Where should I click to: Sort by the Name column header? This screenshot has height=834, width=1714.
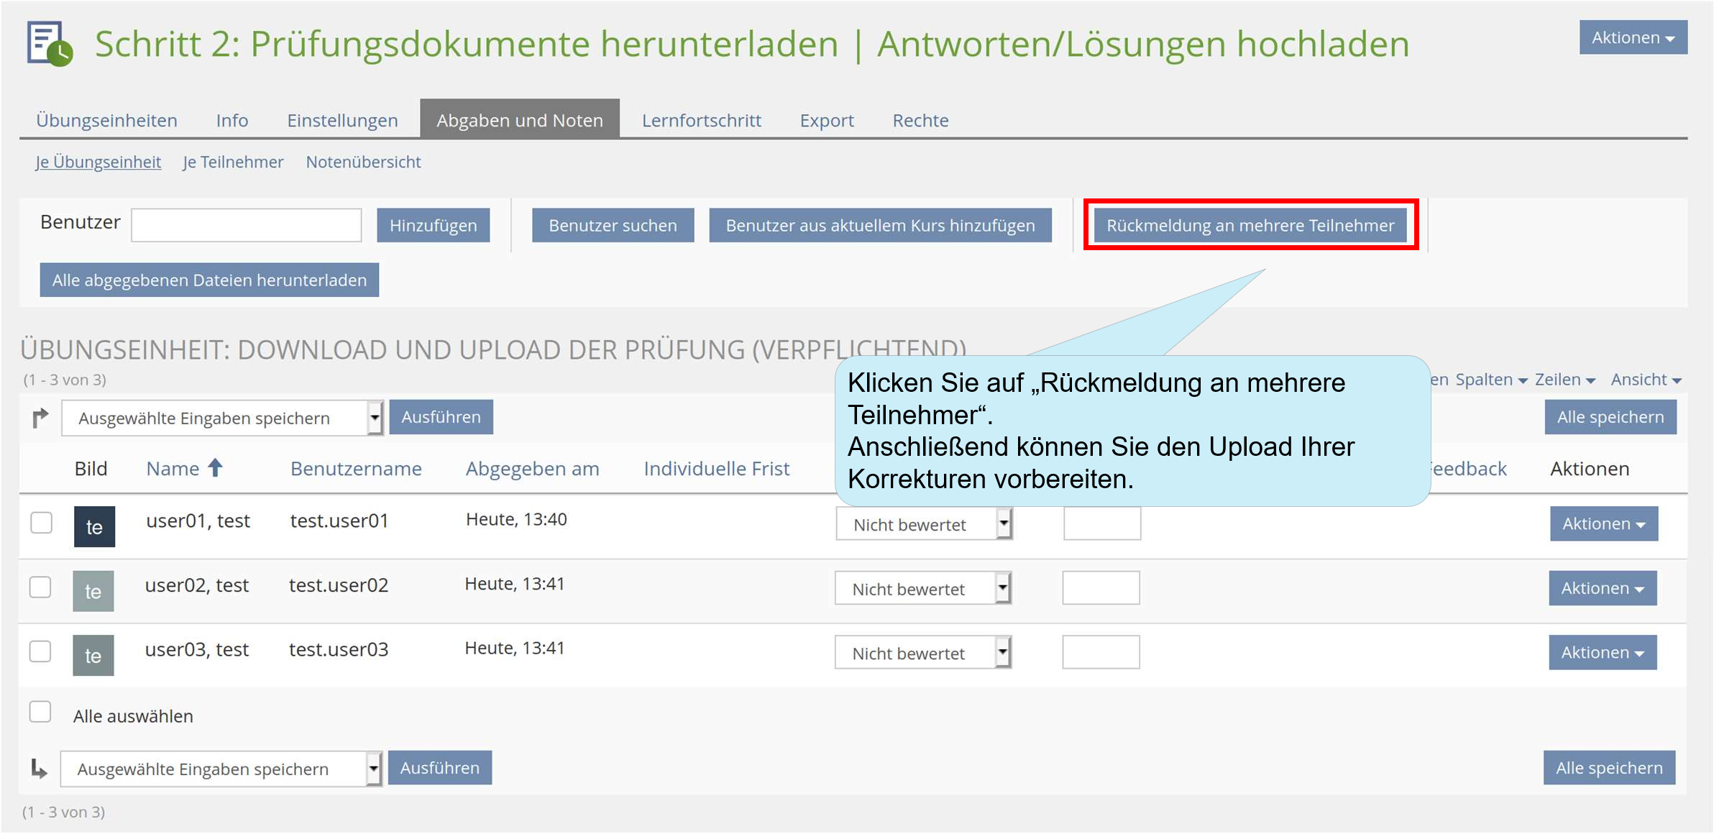click(173, 469)
